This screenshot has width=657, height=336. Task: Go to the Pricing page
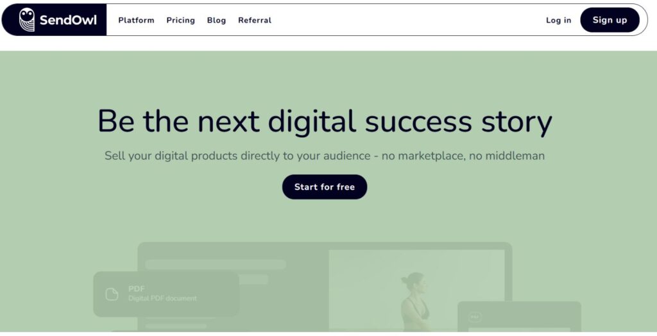[180, 21]
